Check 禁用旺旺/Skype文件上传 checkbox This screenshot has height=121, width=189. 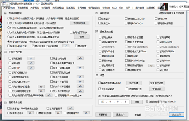pos(56,95)
